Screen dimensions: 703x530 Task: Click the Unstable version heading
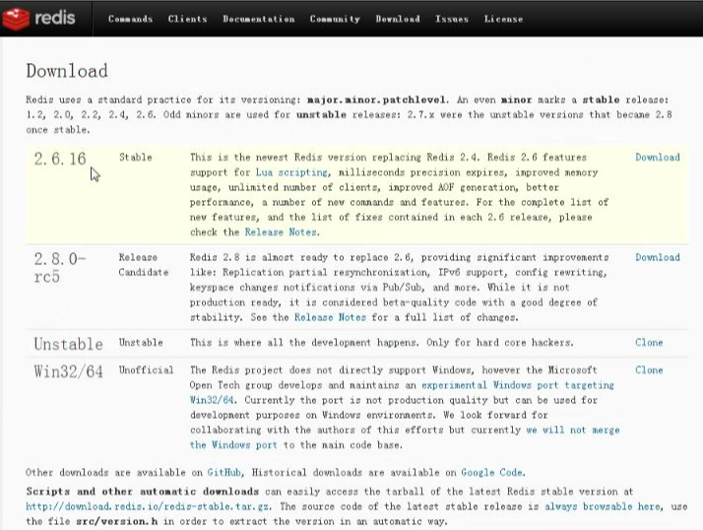click(68, 344)
